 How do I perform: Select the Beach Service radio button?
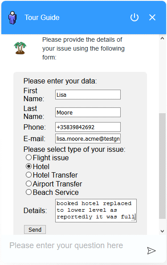29,192
